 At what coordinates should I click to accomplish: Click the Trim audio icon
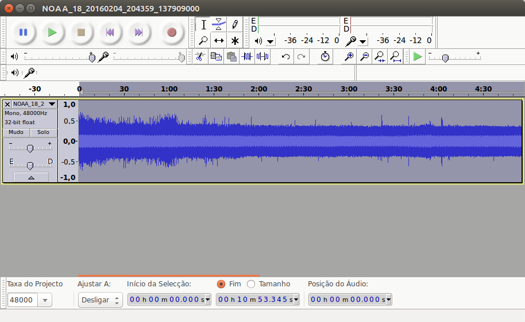click(247, 56)
